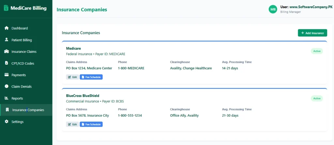This screenshot has width=334, height=145.
Task: View BlueCross BlueShield Fee Schedule
Action: point(91,124)
